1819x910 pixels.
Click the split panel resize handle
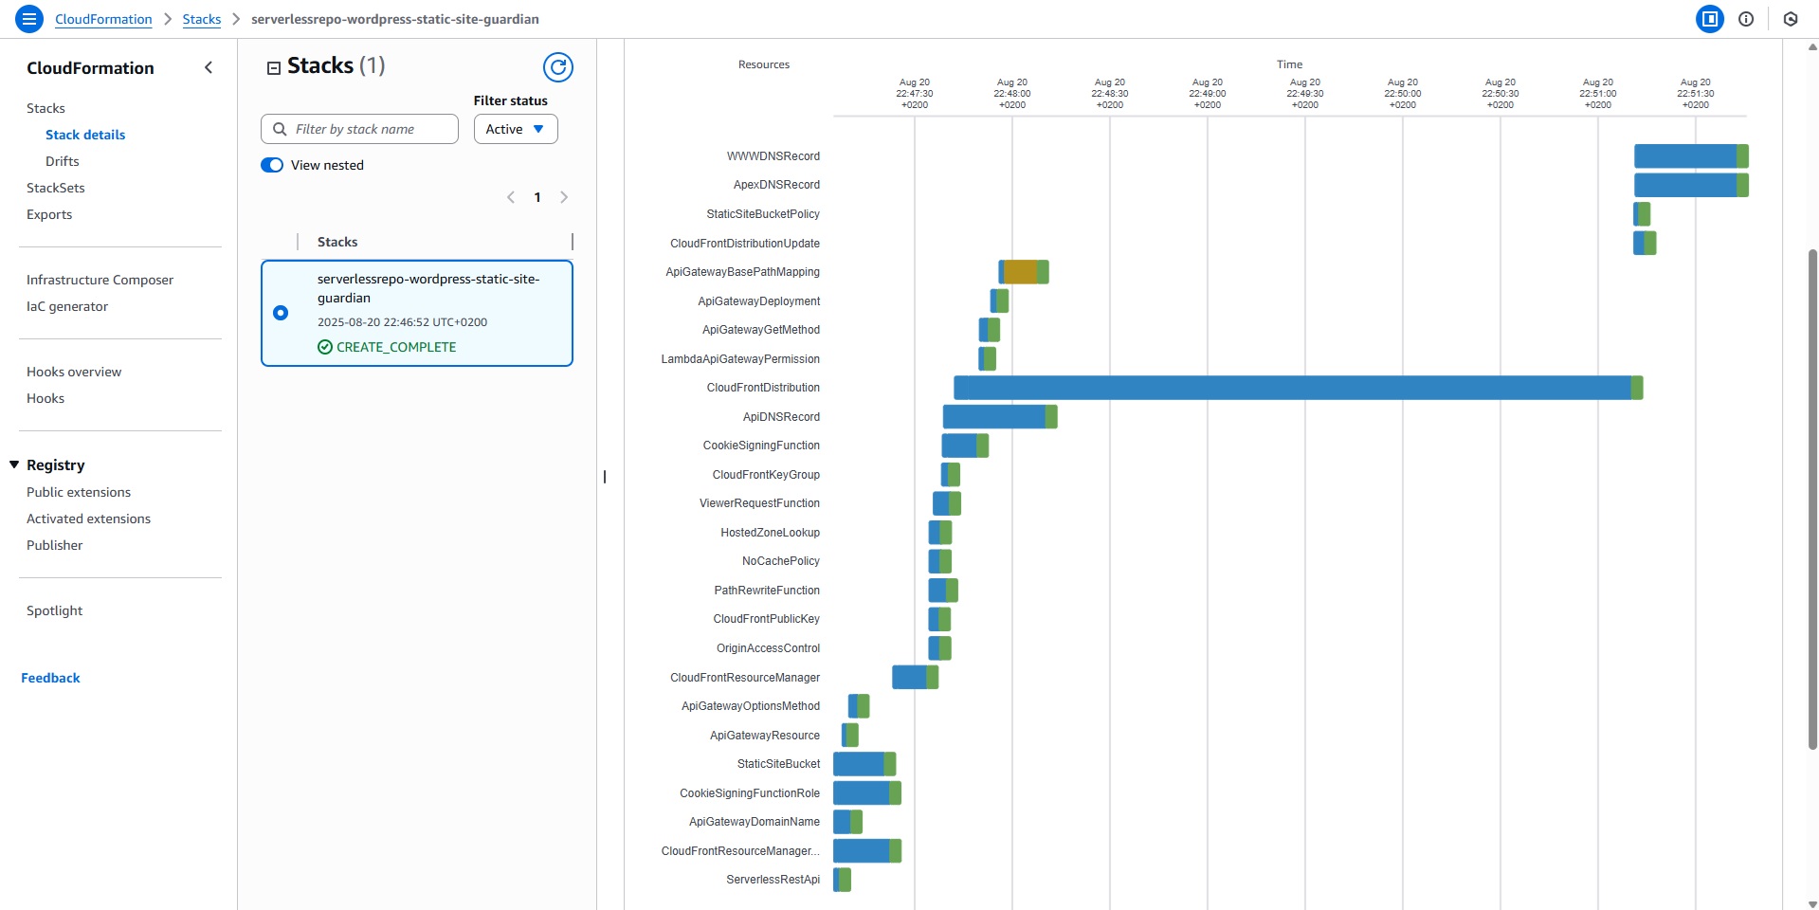click(x=605, y=477)
